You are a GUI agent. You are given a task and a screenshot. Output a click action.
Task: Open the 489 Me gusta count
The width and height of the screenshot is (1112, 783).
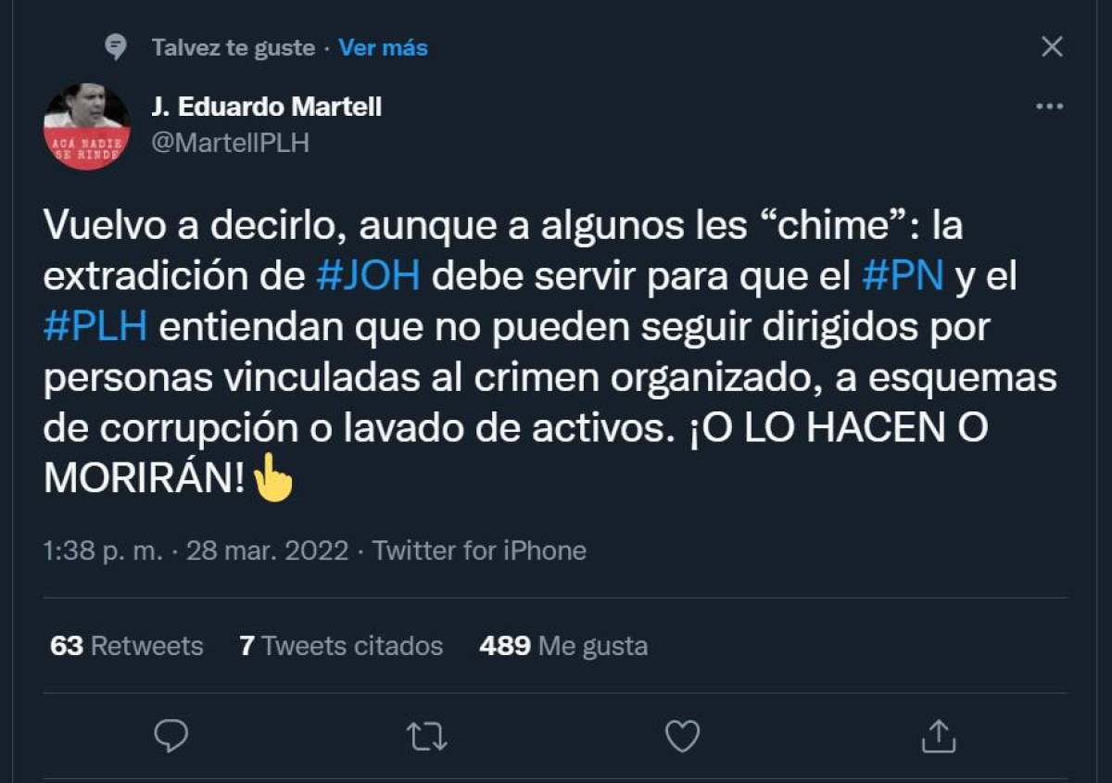pos(563,646)
